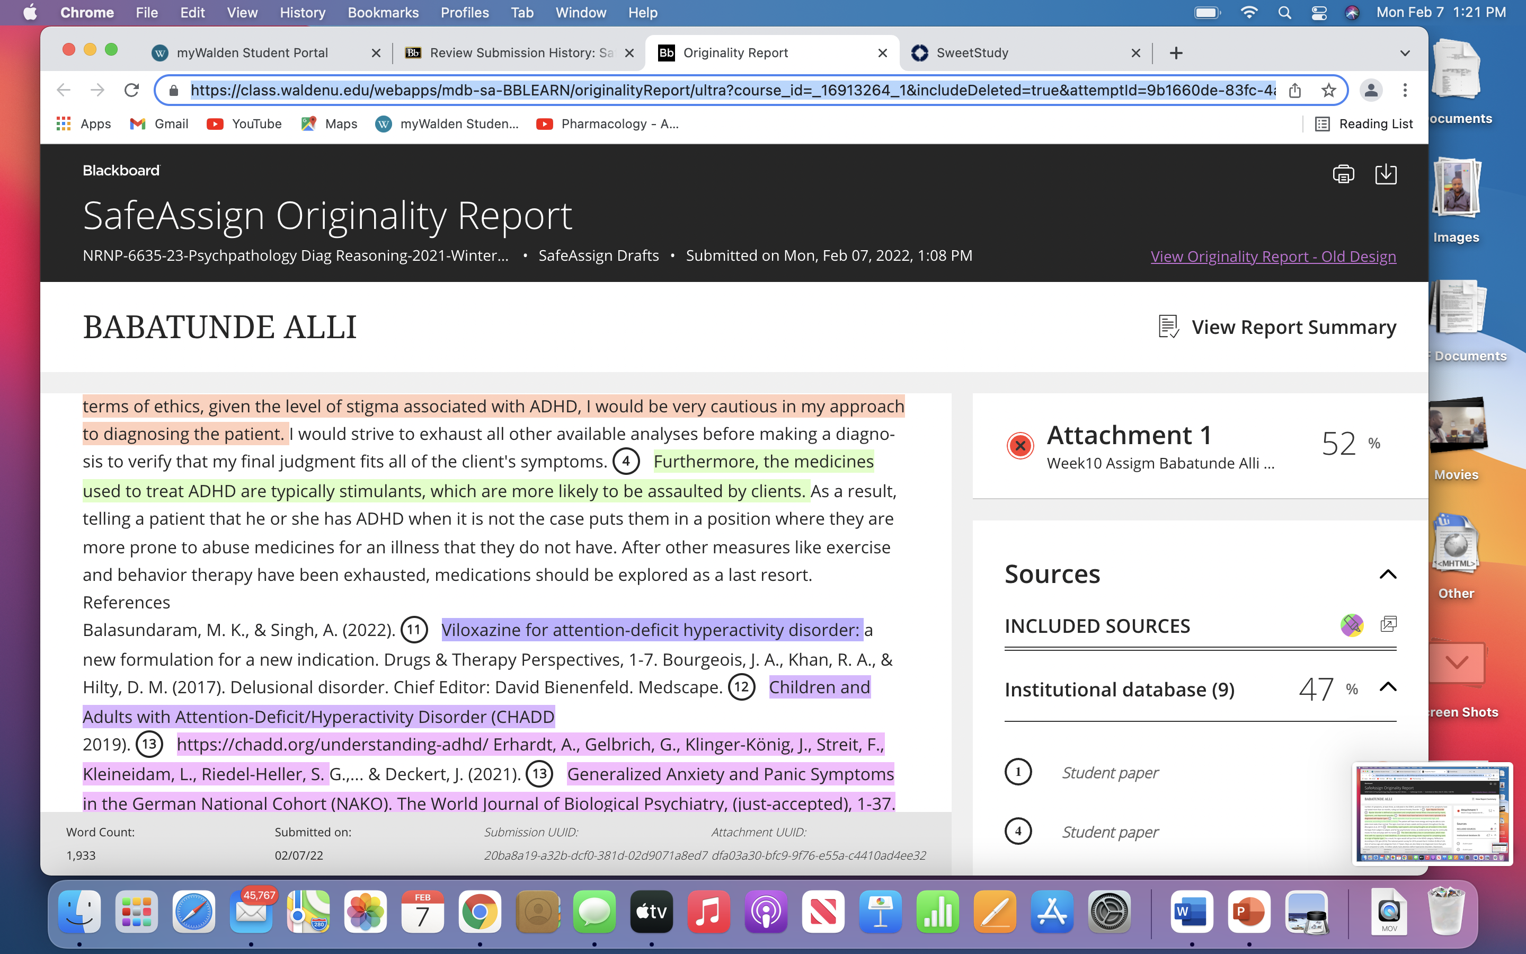Select citation marker 4 in the text
Screen dimensions: 1526x954
click(626, 461)
